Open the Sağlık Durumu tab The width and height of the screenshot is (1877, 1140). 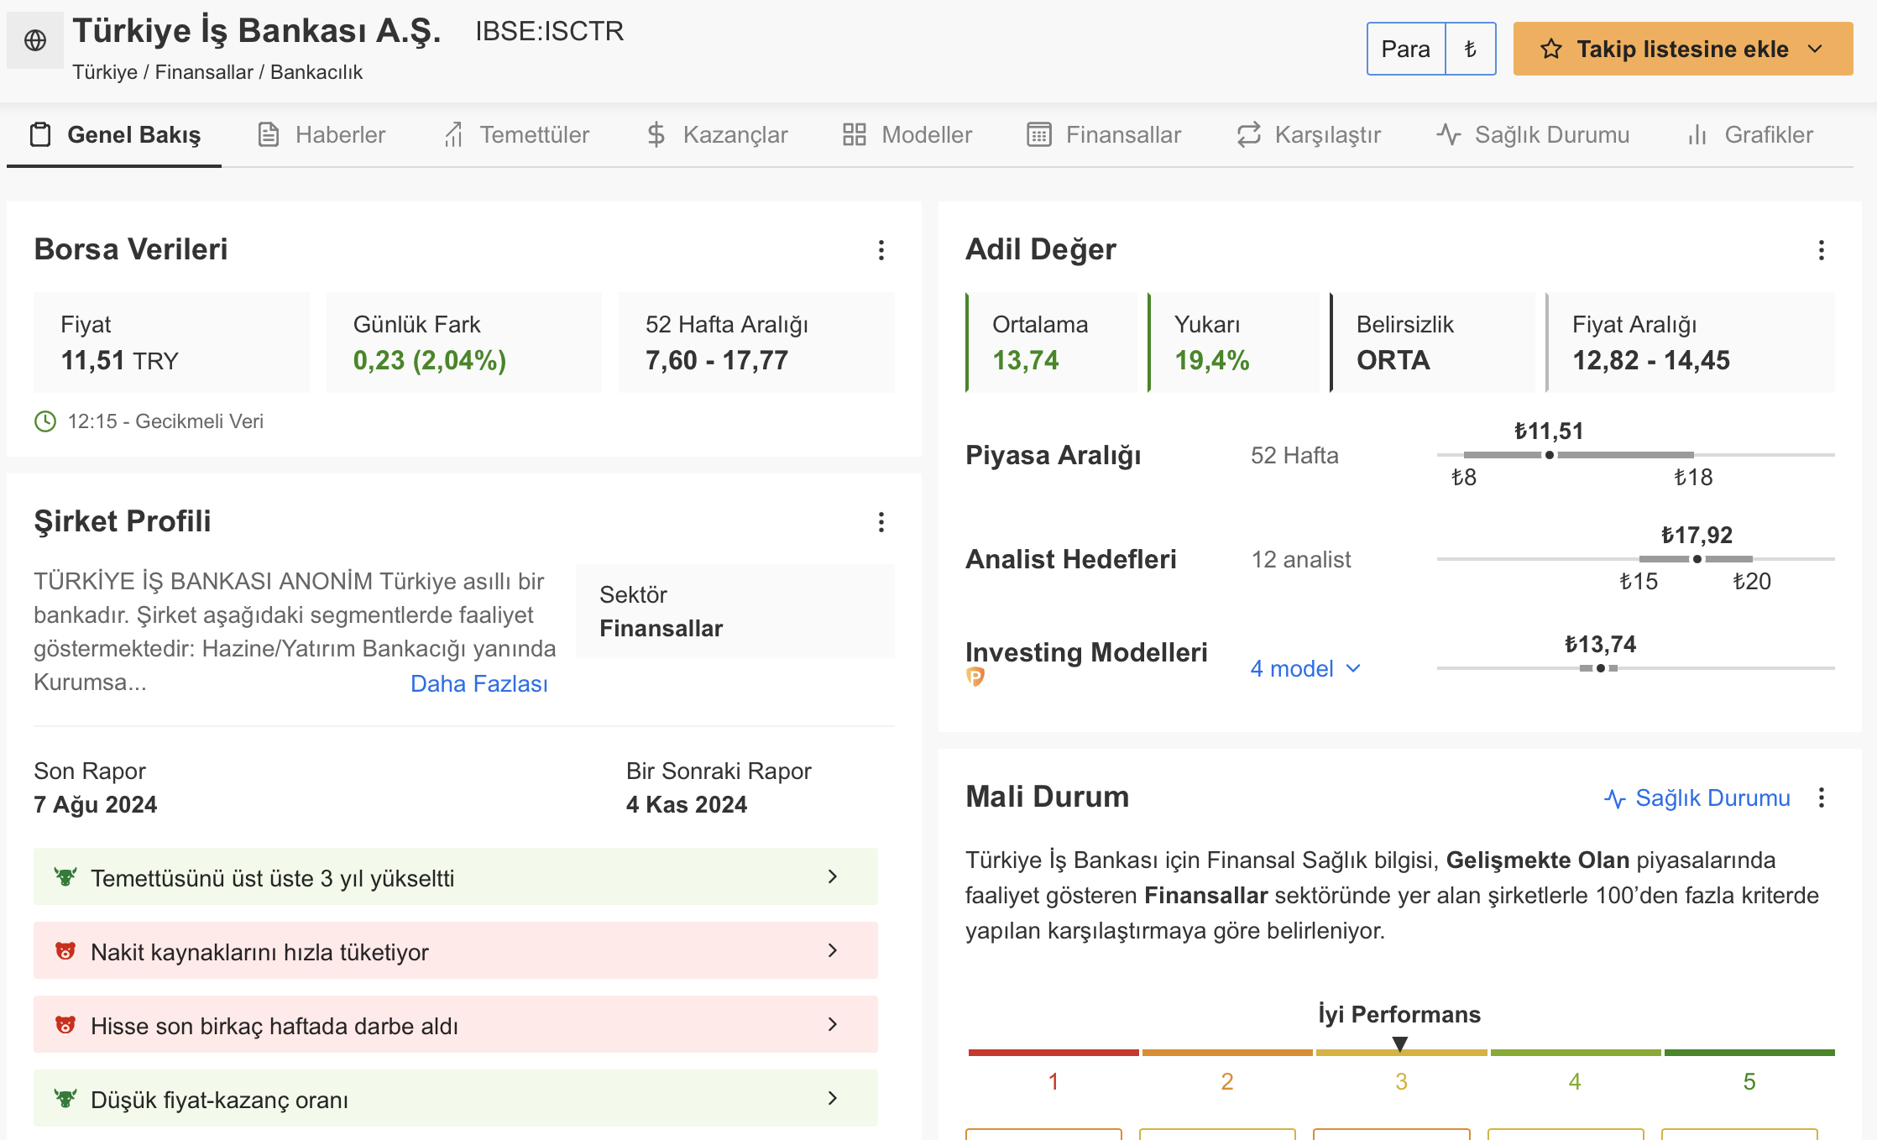tap(1533, 134)
